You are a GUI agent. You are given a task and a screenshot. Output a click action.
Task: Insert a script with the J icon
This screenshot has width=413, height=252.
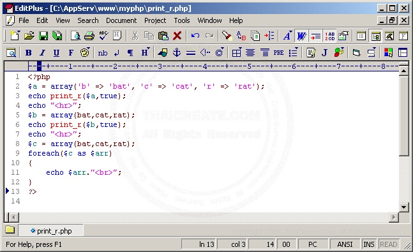pos(324,53)
